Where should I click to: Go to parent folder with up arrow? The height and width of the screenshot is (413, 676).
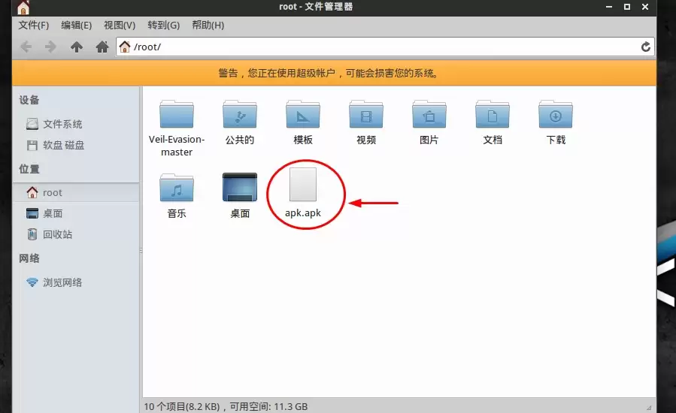tap(77, 47)
